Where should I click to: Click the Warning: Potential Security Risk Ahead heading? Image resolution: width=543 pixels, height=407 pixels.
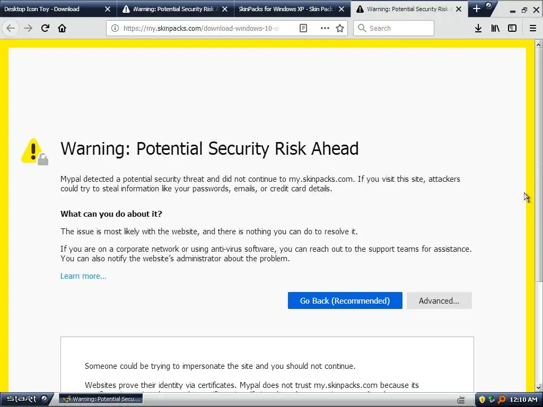point(209,148)
